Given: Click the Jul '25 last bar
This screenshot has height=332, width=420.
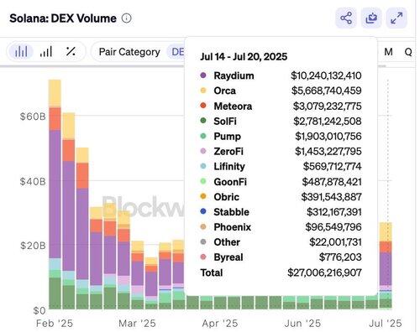Looking at the screenshot, I should click(x=386, y=266).
